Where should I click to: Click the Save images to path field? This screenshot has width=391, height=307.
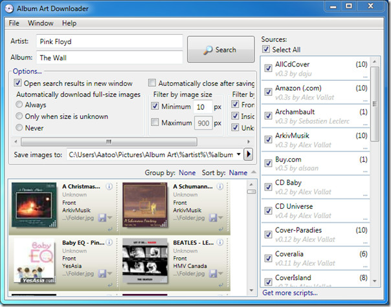click(x=151, y=154)
